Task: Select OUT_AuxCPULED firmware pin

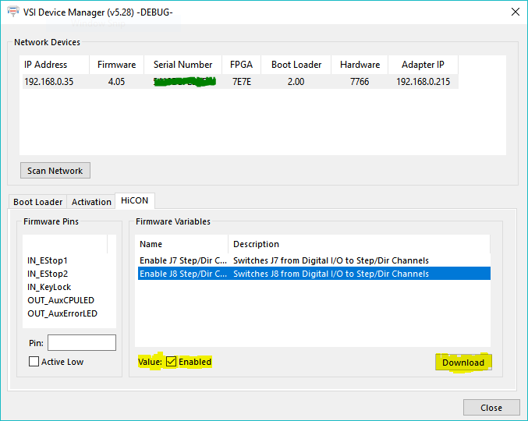Action: coord(59,300)
